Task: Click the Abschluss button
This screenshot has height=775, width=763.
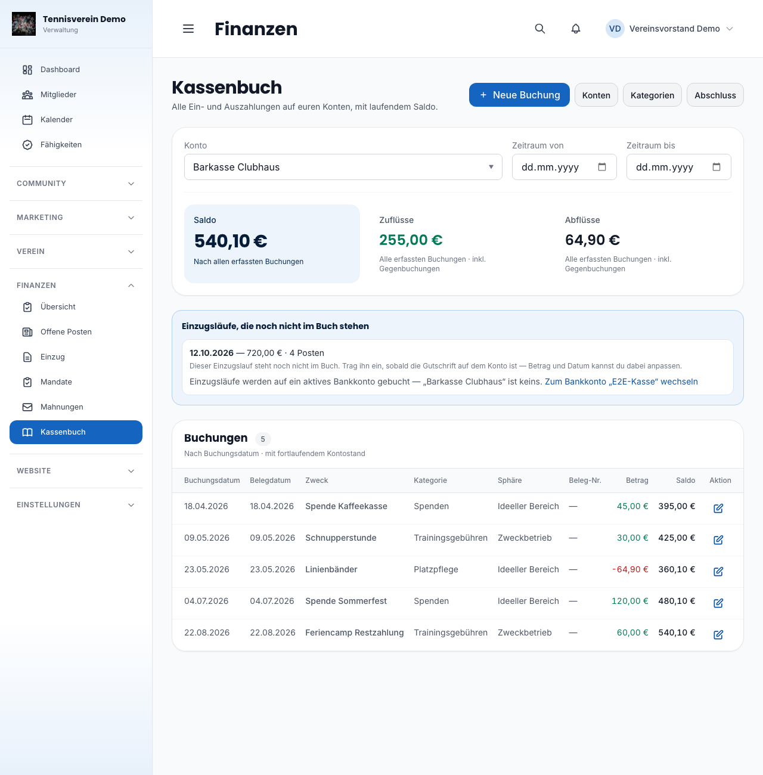Action: point(715,95)
